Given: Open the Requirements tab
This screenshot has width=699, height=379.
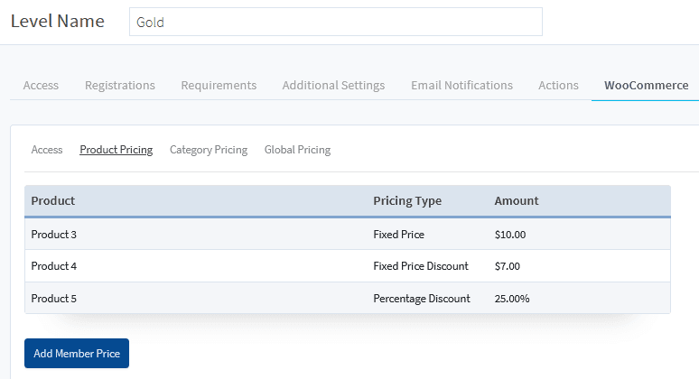Looking at the screenshot, I should pos(219,86).
